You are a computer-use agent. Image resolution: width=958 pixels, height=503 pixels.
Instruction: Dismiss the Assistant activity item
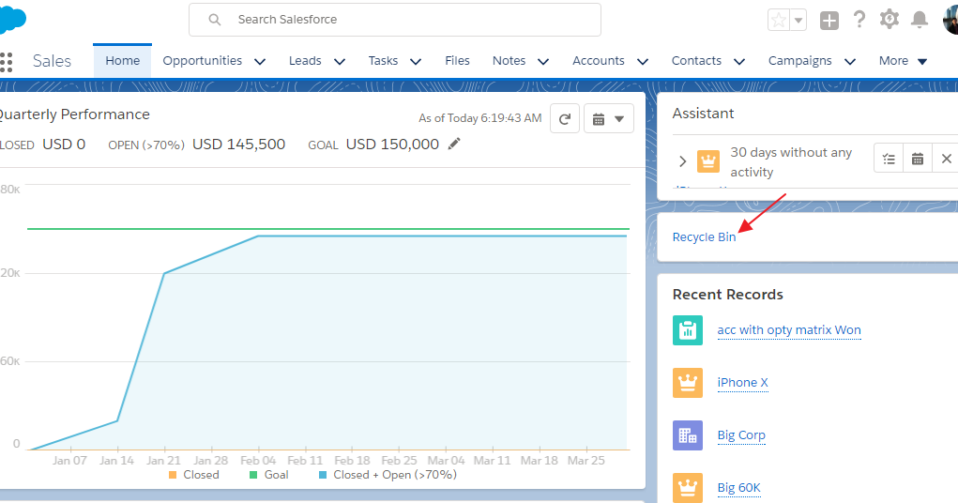[x=946, y=159]
